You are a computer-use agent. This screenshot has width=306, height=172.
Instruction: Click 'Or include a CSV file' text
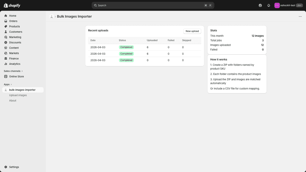pos(235,89)
